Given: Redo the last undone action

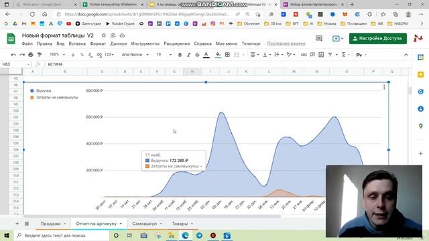Looking at the screenshot, I should (22, 55).
